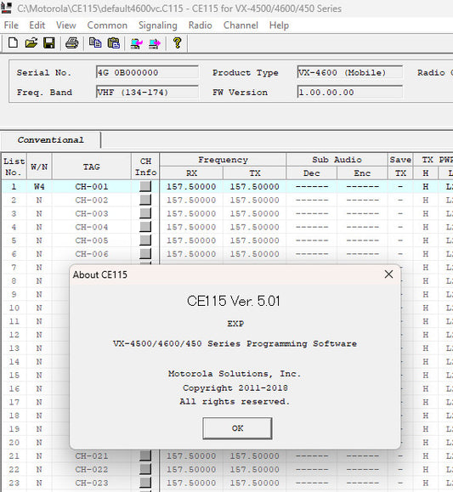This screenshot has height=492, width=453.
Task: Open the Radio menu
Action: pyautogui.click(x=200, y=25)
